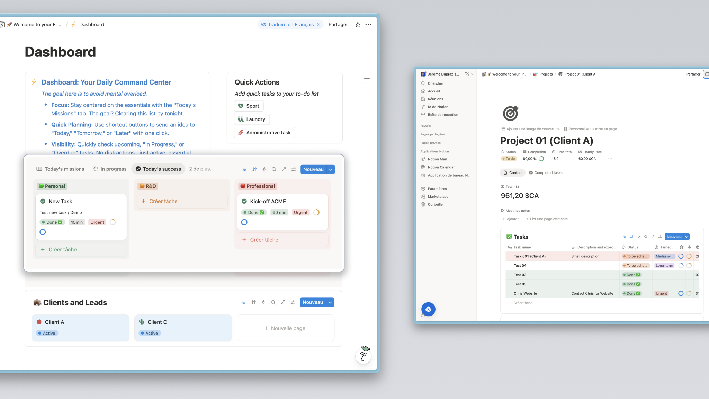Screen dimensions: 709x399
Task: Open Notion Calendar from the sidebar
Action: [x=441, y=167]
